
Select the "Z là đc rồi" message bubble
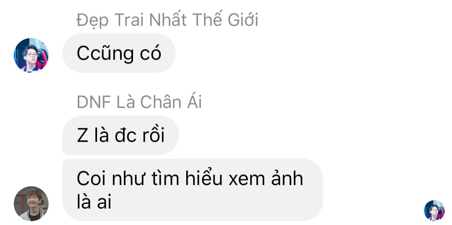click(121, 135)
